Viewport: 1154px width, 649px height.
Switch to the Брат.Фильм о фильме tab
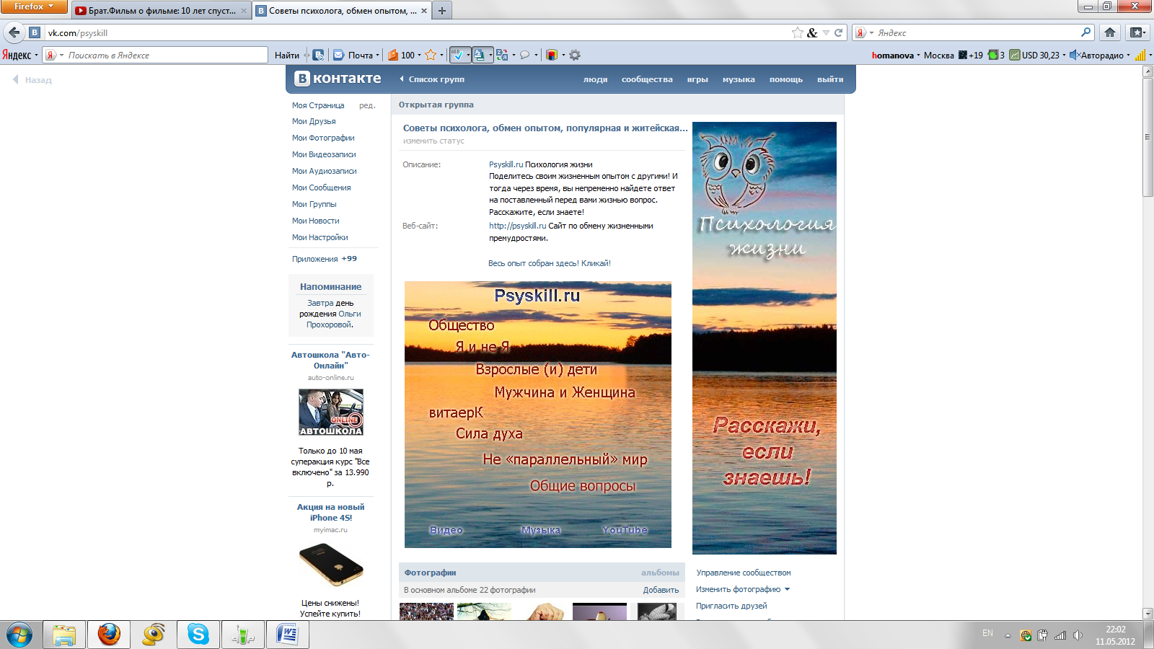[161, 11]
